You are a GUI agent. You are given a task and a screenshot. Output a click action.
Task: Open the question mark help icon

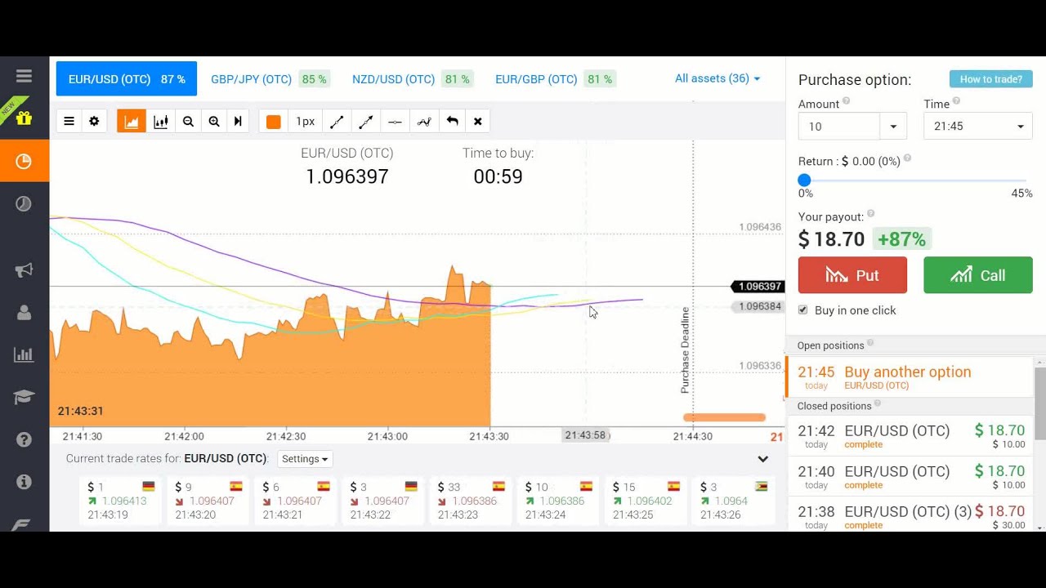24,439
